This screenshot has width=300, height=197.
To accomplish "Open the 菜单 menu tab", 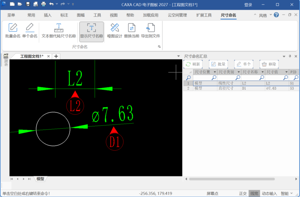I will [11, 15].
